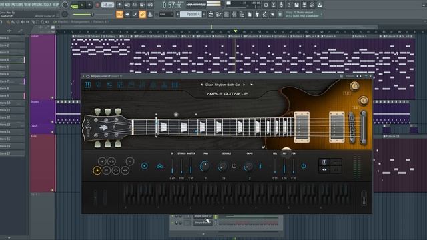
Task: Adjust the SI slider
Action: pos(172,166)
